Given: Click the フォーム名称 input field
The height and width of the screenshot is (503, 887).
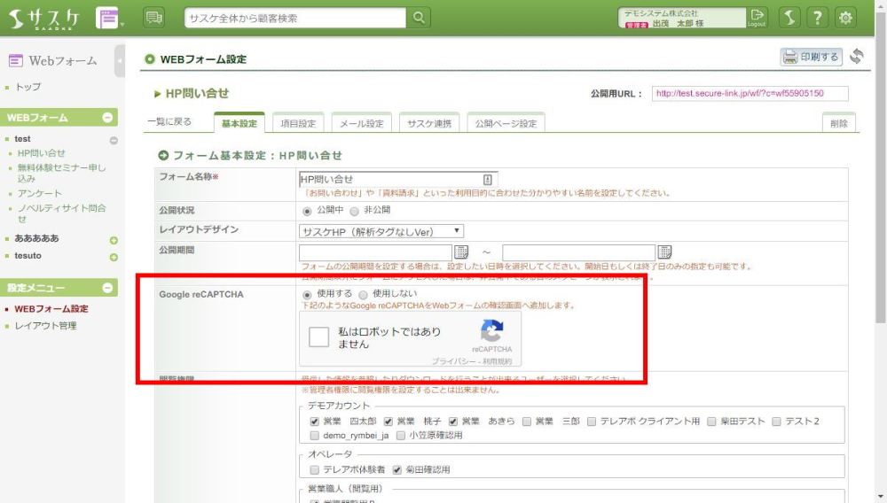Looking at the screenshot, I should point(390,179).
